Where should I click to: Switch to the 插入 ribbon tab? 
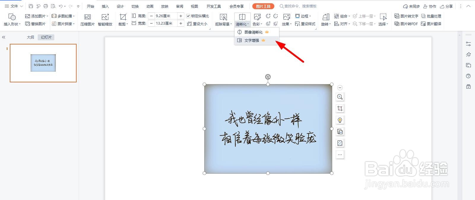pyautogui.click(x=105, y=6)
